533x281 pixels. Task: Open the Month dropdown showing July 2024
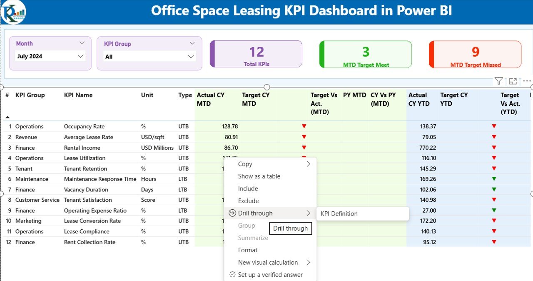(50, 56)
